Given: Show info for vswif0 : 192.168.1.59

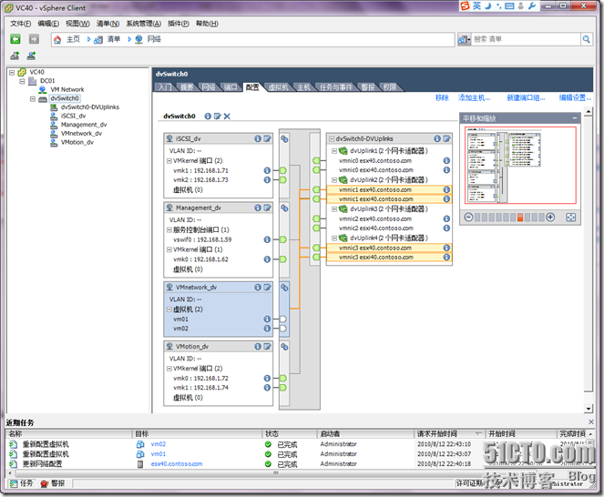Looking at the screenshot, I should (267, 239).
